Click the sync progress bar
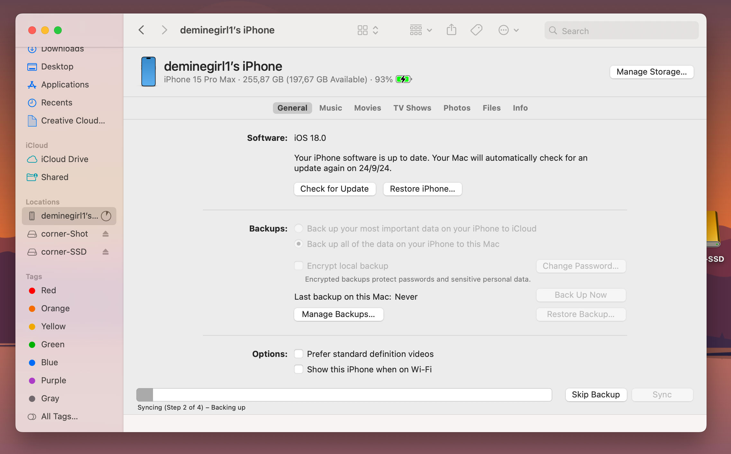Image resolution: width=731 pixels, height=454 pixels. click(x=344, y=395)
